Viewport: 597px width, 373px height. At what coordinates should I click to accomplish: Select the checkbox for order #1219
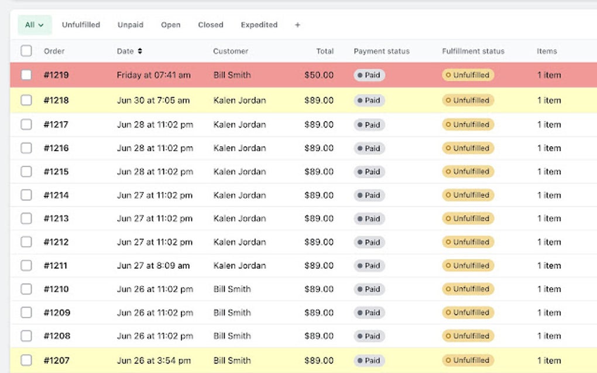click(26, 75)
